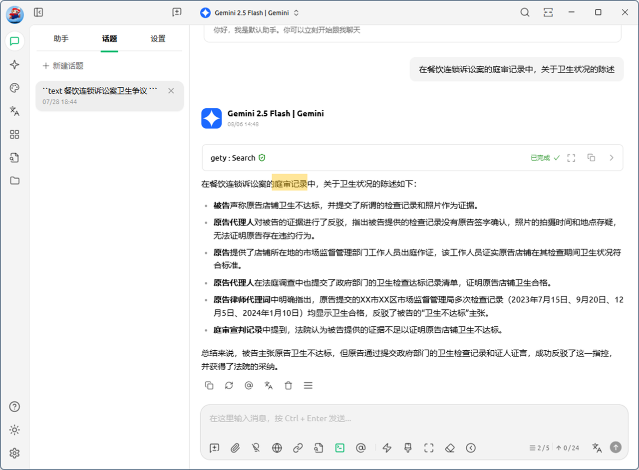Screen dimensions: 639x470
Task: Click the 0 / 24 token count indicator
Action: coord(568,448)
